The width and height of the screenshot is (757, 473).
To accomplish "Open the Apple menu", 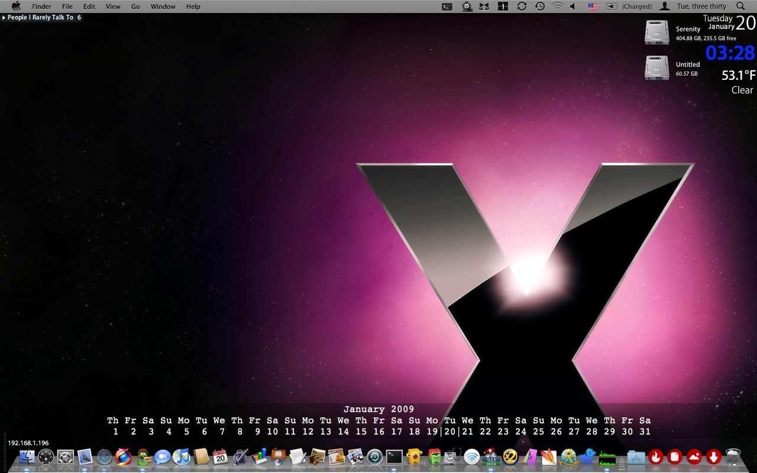I will (x=16, y=7).
